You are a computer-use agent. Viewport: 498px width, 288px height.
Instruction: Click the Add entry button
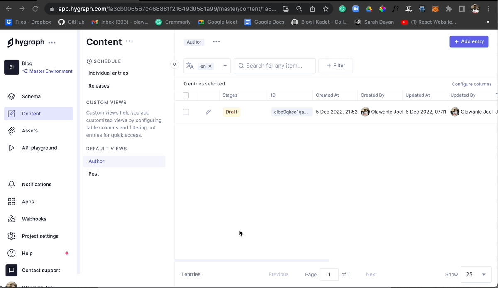click(x=469, y=41)
